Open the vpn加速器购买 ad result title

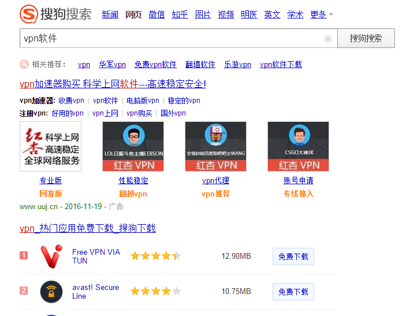pos(113,84)
